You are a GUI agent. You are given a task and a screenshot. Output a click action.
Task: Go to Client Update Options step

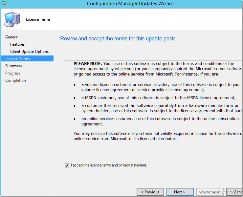(29, 52)
